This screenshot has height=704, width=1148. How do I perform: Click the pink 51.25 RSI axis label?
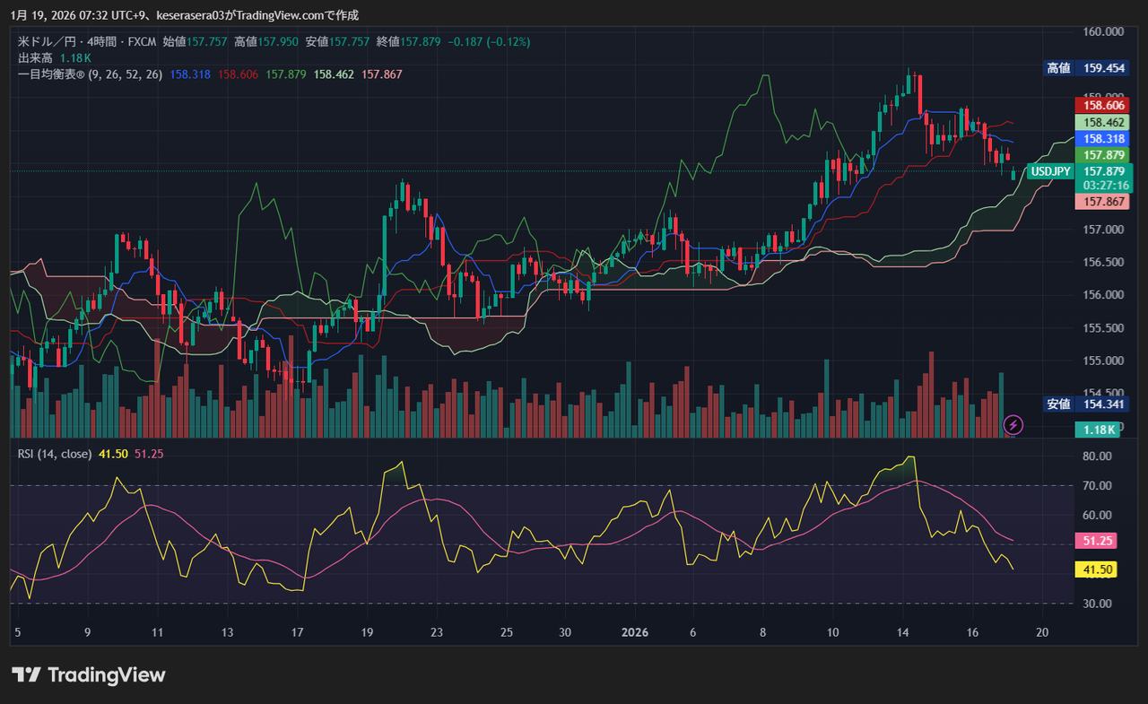(1096, 541)
